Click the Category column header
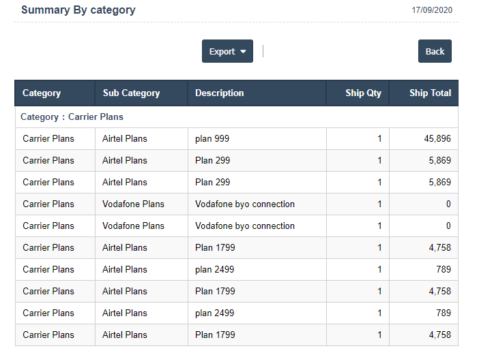 pos(42,93)
